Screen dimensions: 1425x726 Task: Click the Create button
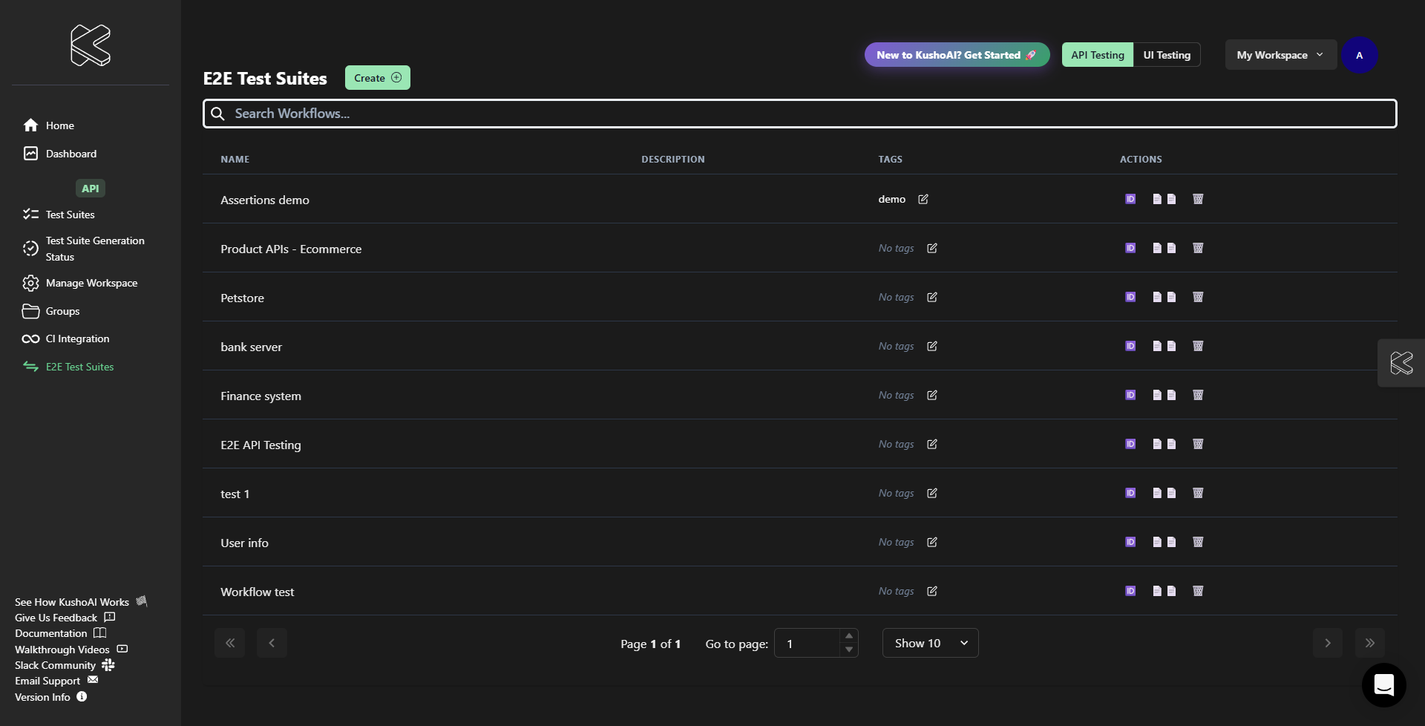[x=377, y=78]
